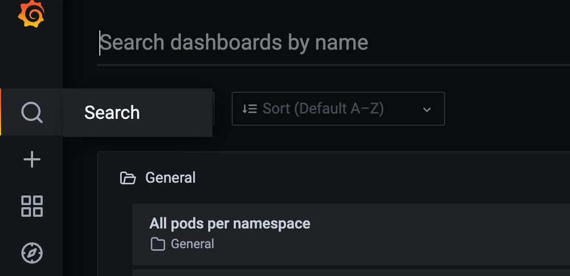570x276 pixels.
Task: Click the button edge hidden behind Search tooltip
Action: coord(213,109)
